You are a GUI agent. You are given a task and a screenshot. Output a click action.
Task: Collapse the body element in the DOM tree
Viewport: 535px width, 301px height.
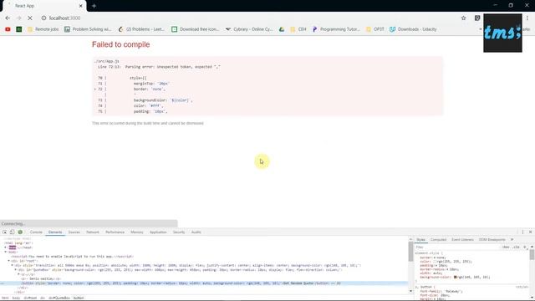click(x=5, y=252)
